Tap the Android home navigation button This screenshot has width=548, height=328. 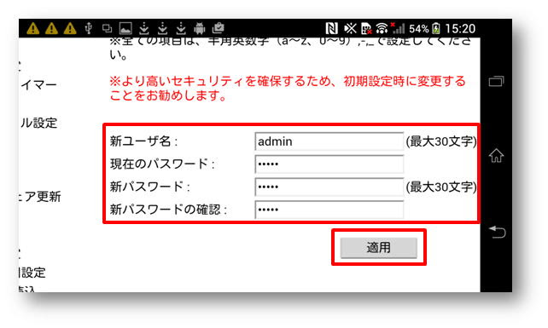tap(496, 156)
